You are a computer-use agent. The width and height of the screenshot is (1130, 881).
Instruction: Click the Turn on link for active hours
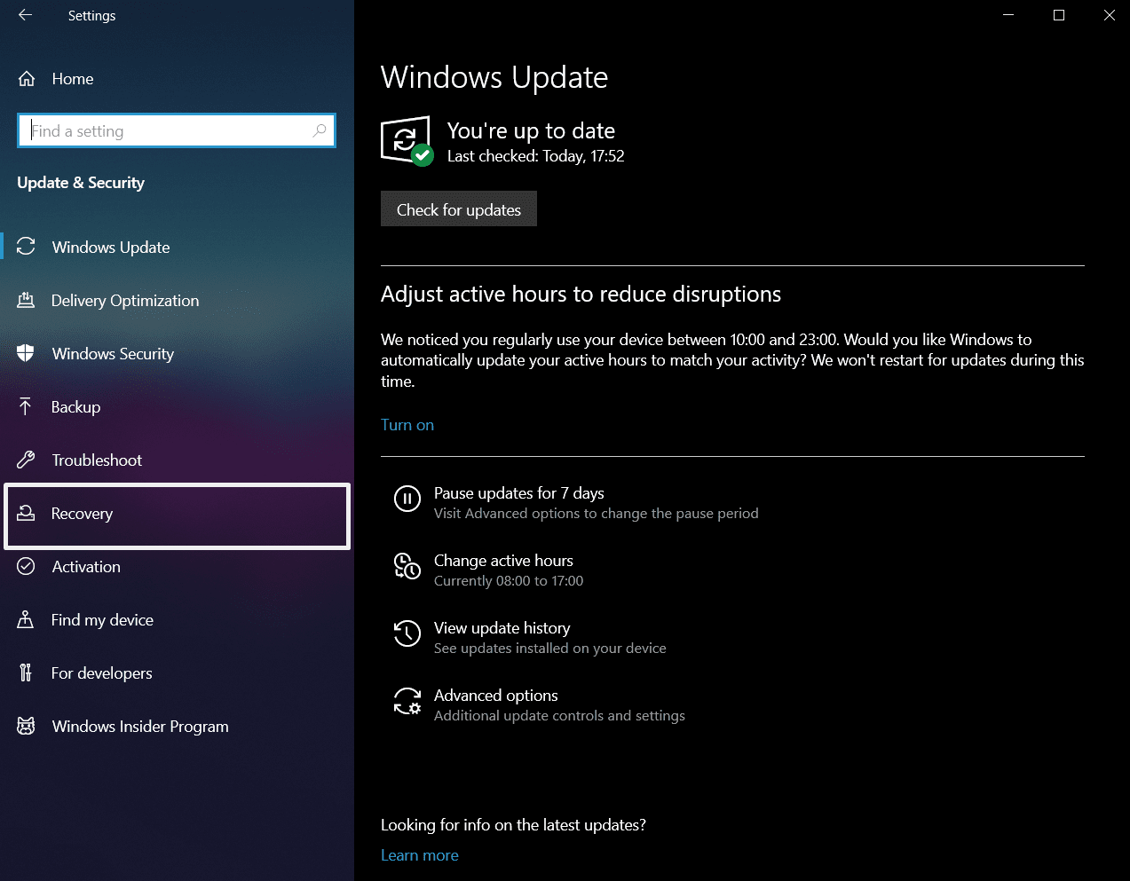click(x=407, y=425)
